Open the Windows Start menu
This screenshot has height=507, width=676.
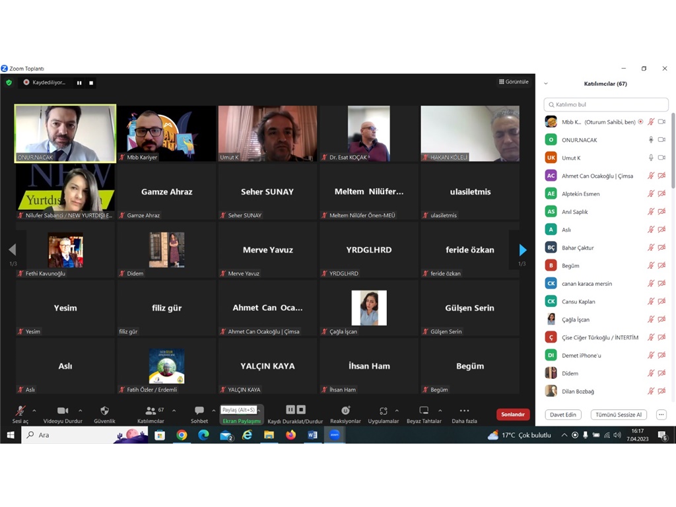tap(11, 435)
